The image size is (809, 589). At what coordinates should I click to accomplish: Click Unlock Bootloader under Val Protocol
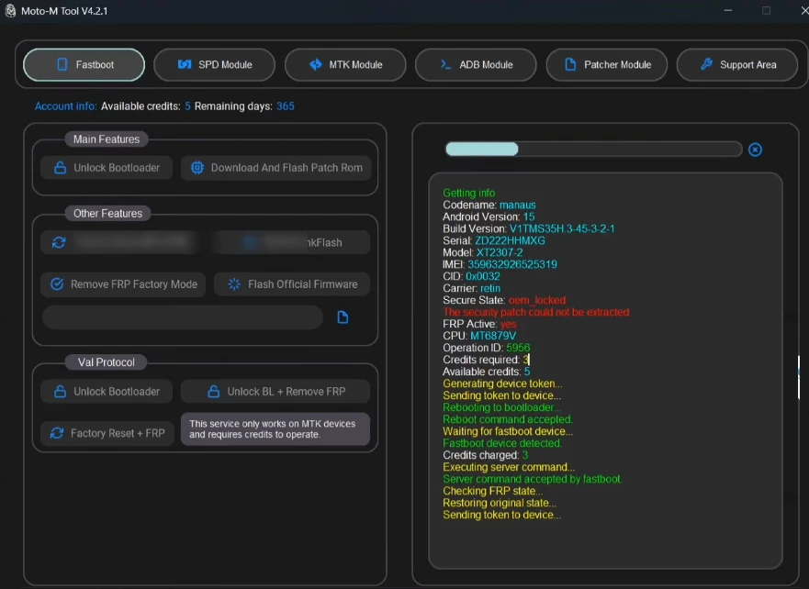(x=107, y=392)
